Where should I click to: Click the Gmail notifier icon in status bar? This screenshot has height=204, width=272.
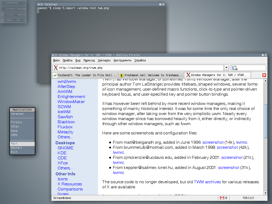pyautogui.click(x=222, y=198)
